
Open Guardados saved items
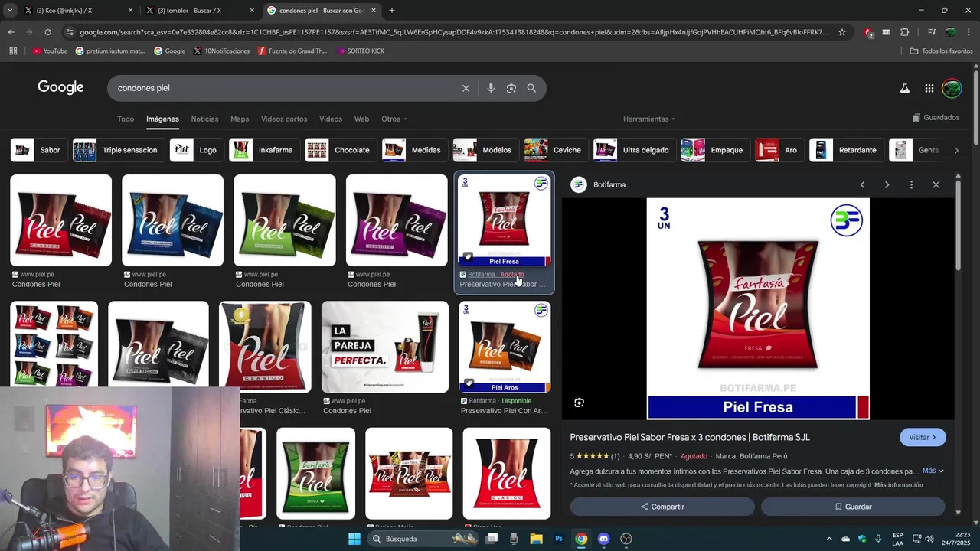[936, 118]
